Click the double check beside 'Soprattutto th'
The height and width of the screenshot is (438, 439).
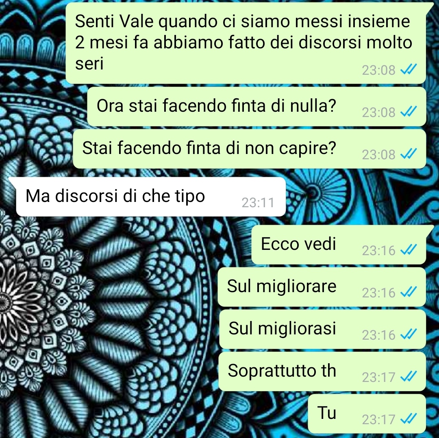(x=409, y=376)
